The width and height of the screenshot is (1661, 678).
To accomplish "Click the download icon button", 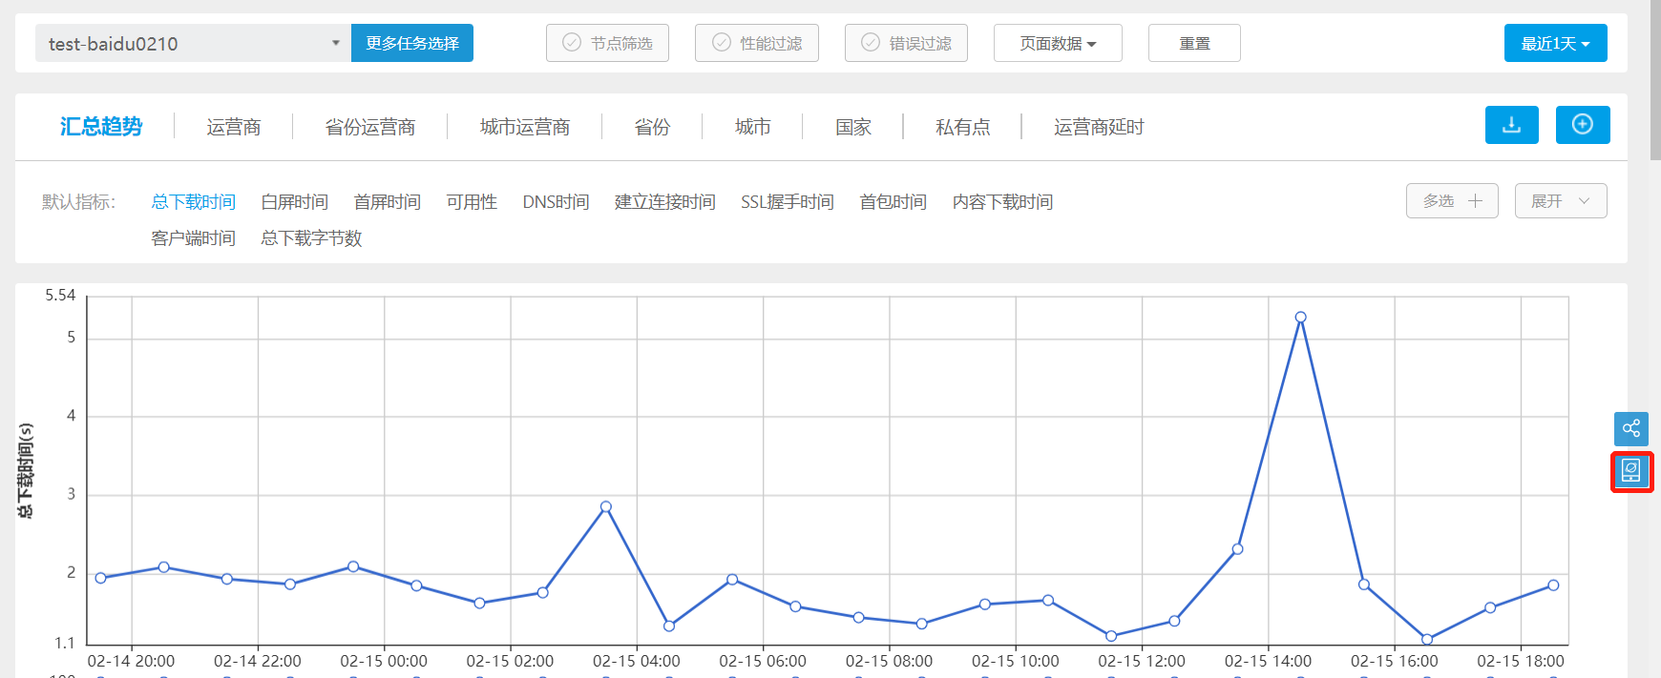I will (x=1511, y=125).
